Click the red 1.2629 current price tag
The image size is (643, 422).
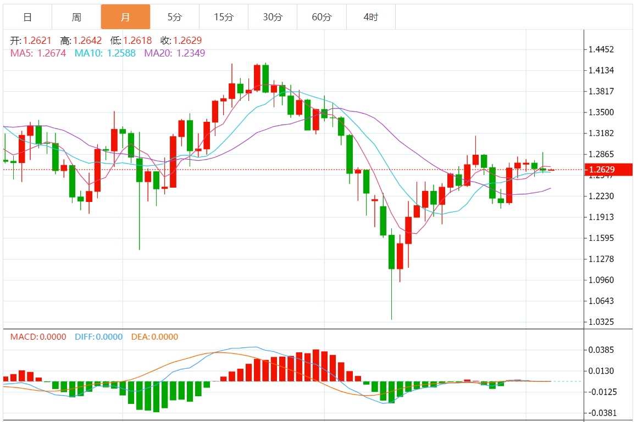pos(607,170)
